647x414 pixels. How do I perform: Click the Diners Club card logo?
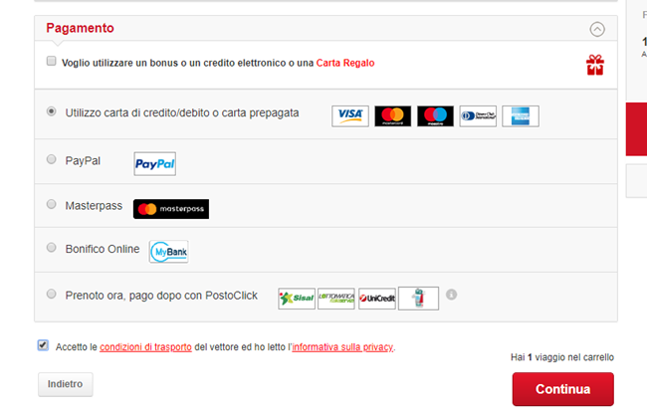(478, 115)
